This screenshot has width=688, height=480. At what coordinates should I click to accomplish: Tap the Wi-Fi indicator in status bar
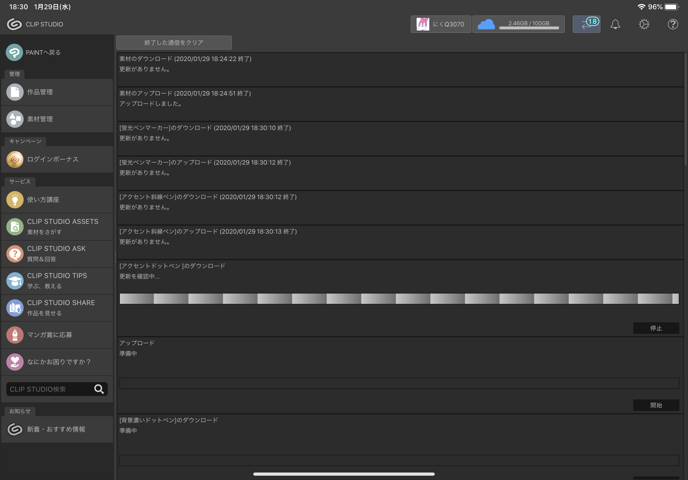coord(641,7)
